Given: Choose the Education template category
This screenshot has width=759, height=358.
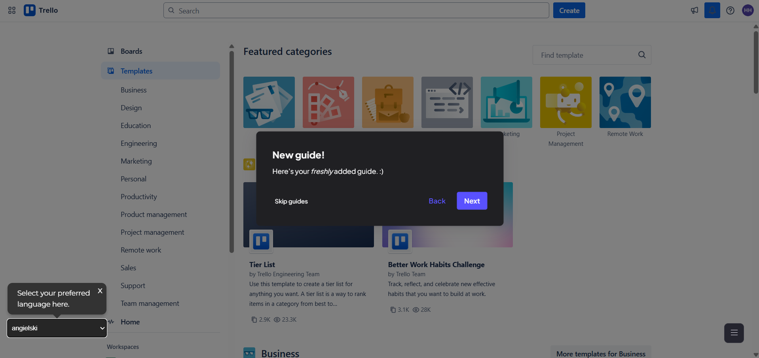Looking at the screenshot, I should click(136, 126).
